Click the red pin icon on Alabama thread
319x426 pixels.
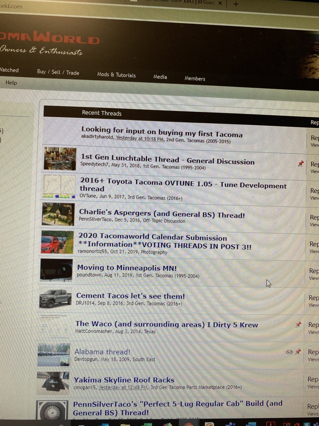pyautogui.click(x=298, y=351)
